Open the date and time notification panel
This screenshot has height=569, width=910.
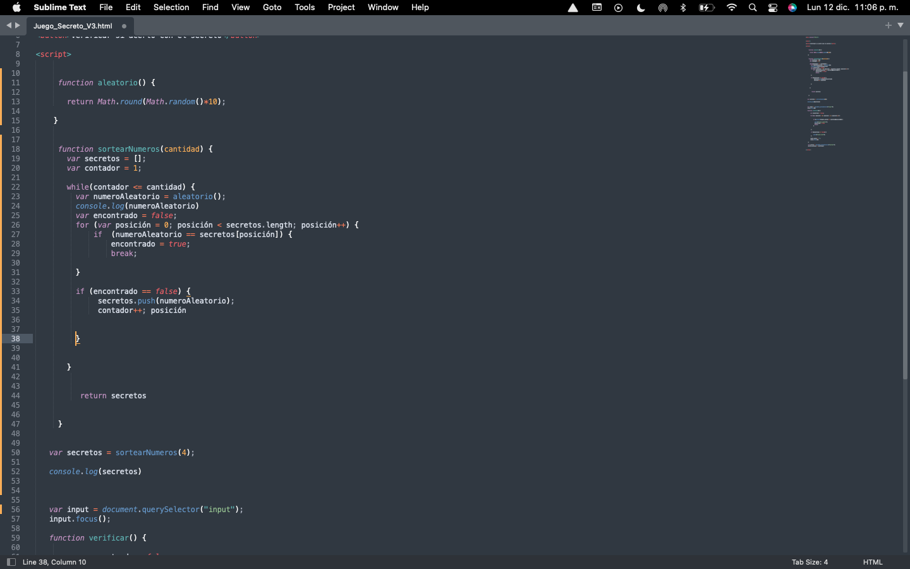click(852, 8)
